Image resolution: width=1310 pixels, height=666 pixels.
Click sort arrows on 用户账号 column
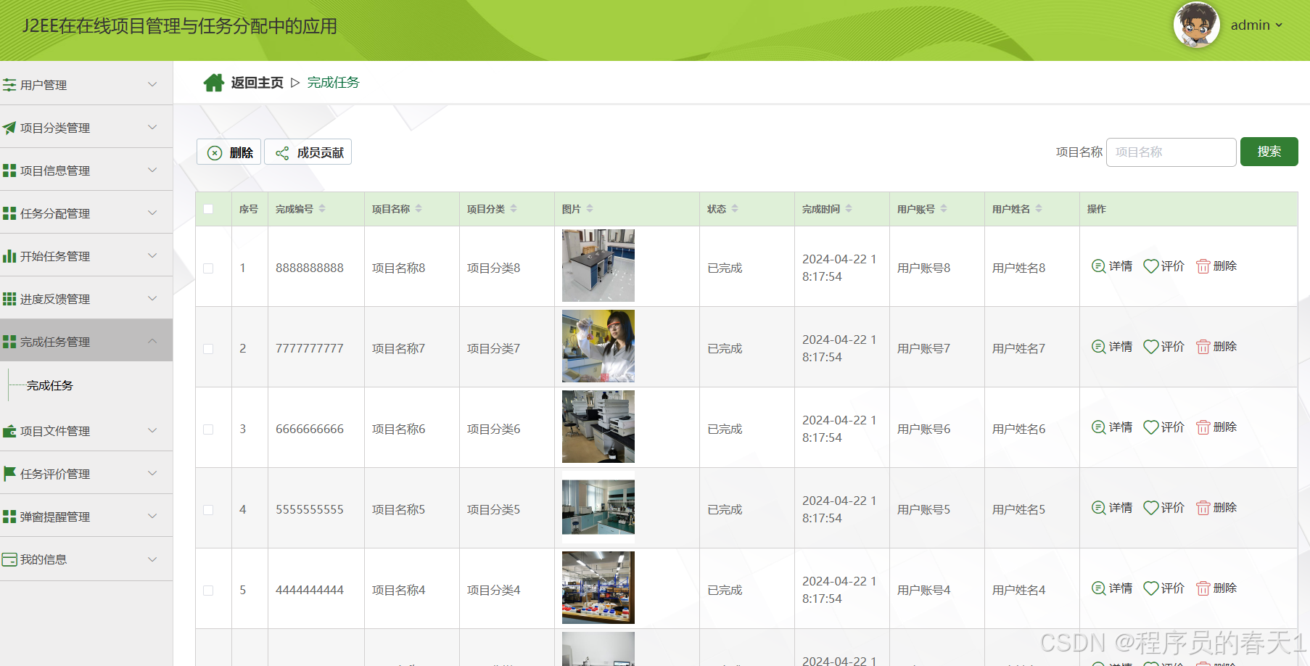pos(944,209)
